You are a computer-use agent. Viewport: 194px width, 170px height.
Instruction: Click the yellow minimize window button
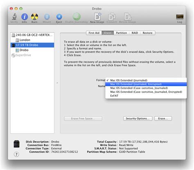(x=16, y=9)
